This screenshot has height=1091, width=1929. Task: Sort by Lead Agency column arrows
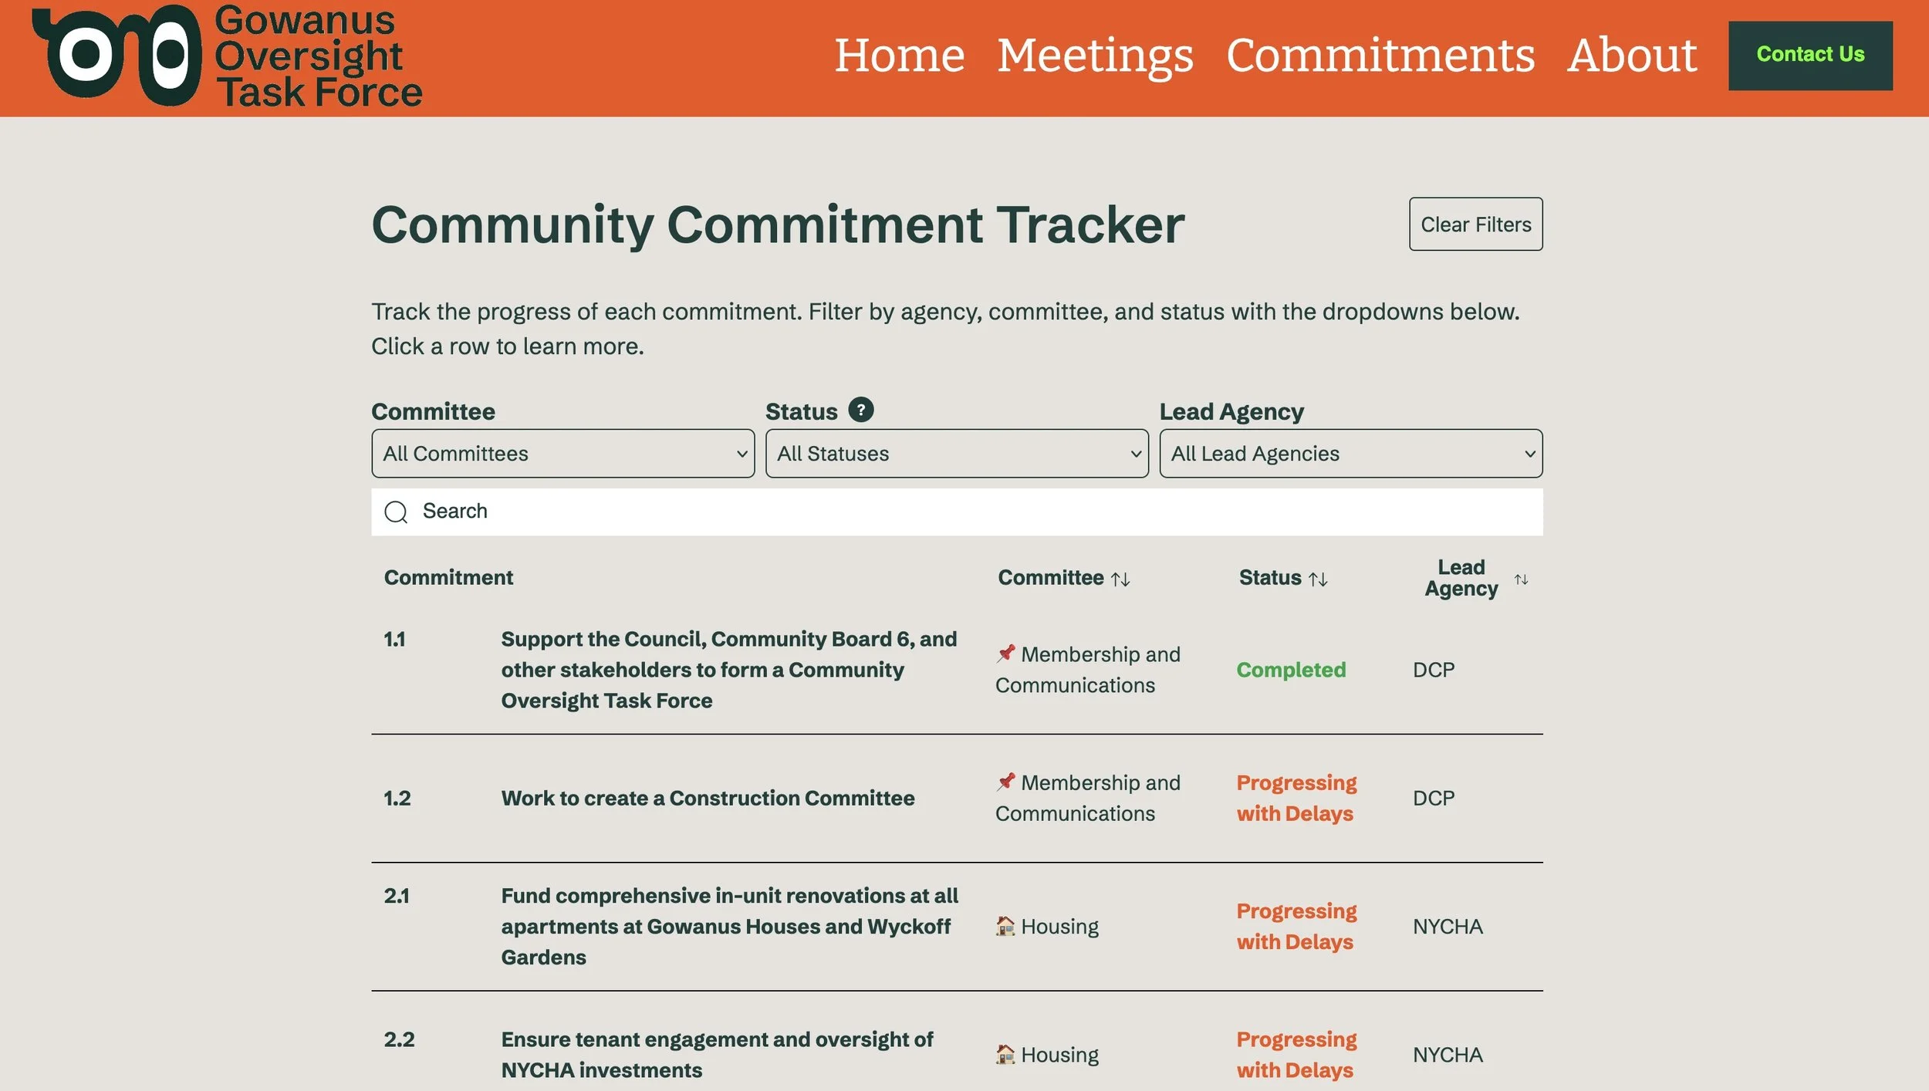click(x=1521, y=579)
